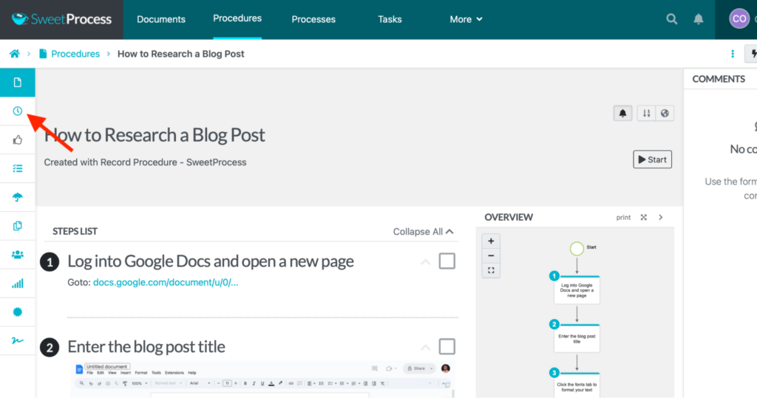Click the clock version history sidebar icon
757x398 pixels.
click(x=18, y=111)
